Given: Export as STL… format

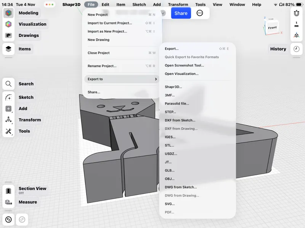Looking at the screenshot, I should coord(197,145).
